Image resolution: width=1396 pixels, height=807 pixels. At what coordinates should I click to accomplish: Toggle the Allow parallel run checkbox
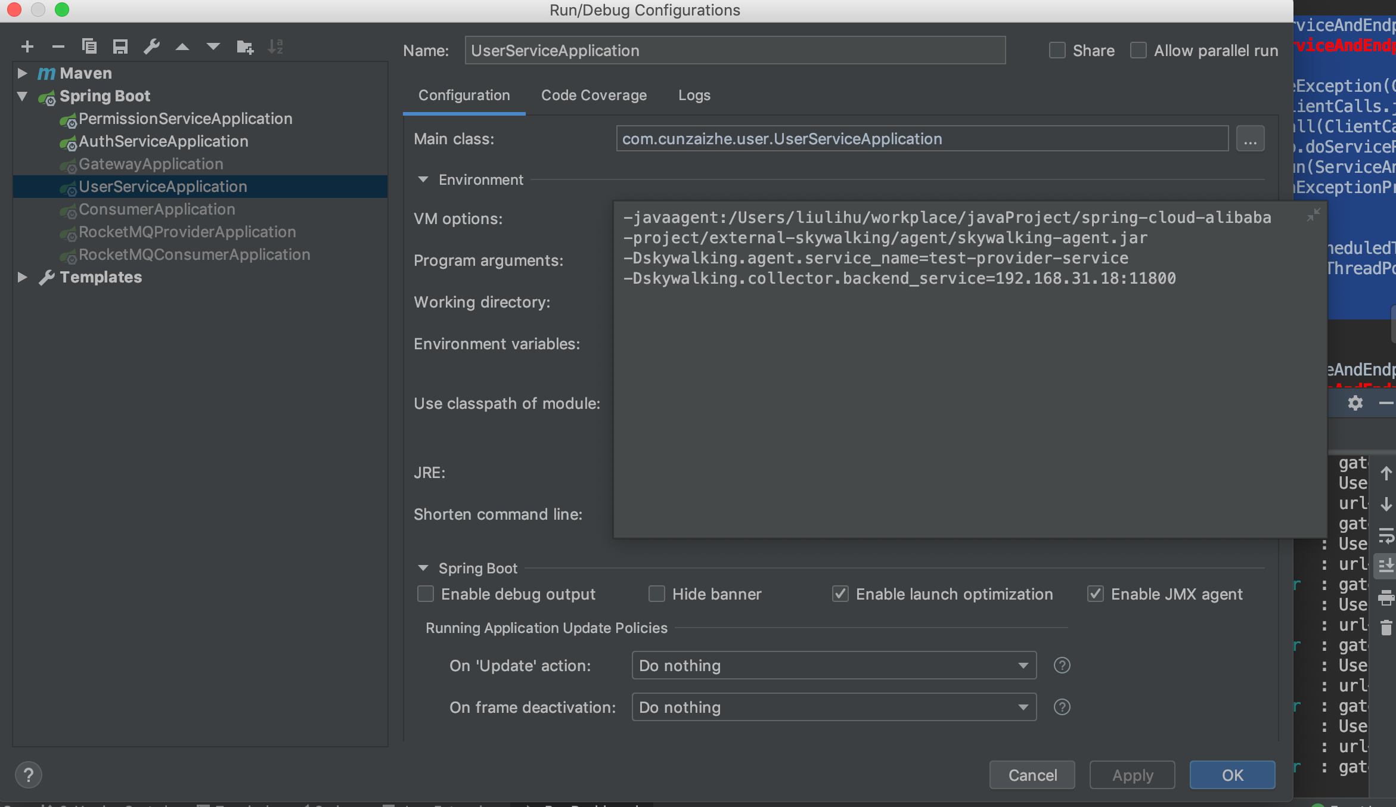pyautogui.click(x=1138, y=51)
